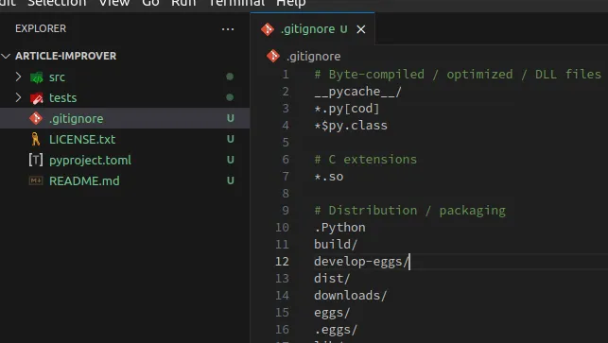Screen dimensions: 608x343
Task: Click the U status badge of pyproject.toml
Action: point(231,160)
